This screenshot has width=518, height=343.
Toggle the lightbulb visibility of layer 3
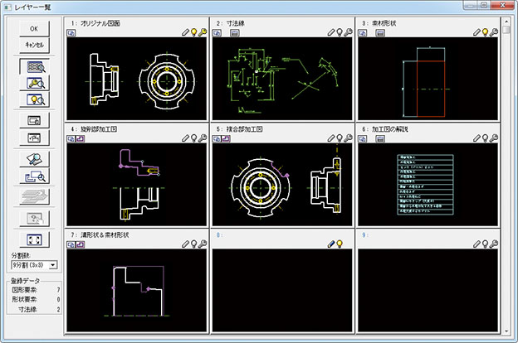(x=486, y=34)
